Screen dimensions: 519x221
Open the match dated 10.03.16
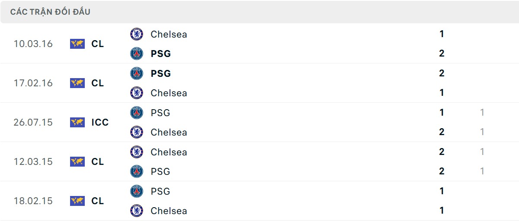tap(259, 44)
